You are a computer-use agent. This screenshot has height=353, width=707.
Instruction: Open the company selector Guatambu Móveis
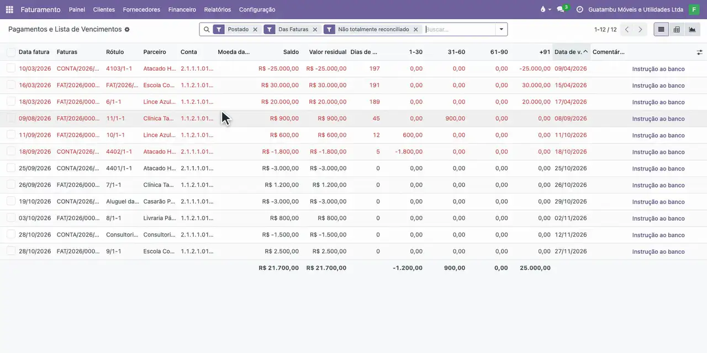[636, 9]
